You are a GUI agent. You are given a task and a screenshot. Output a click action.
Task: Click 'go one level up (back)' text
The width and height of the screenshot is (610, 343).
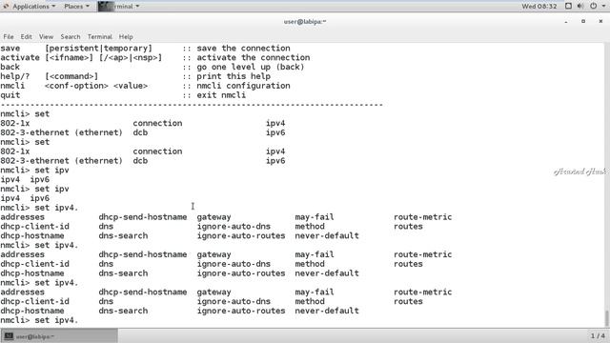tap(251, 67)
